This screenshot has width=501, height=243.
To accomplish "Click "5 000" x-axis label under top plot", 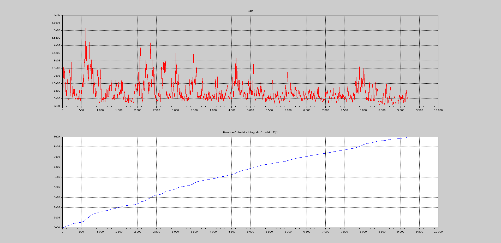I will coord(250,110).
